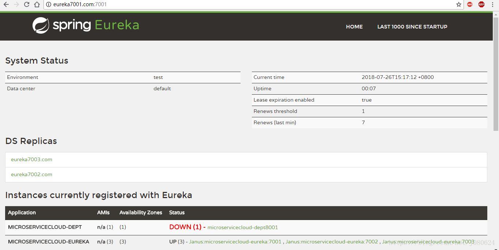
Task: Open Janus:microservicecloud-eureka:7002 instance link
Action: 332,242
